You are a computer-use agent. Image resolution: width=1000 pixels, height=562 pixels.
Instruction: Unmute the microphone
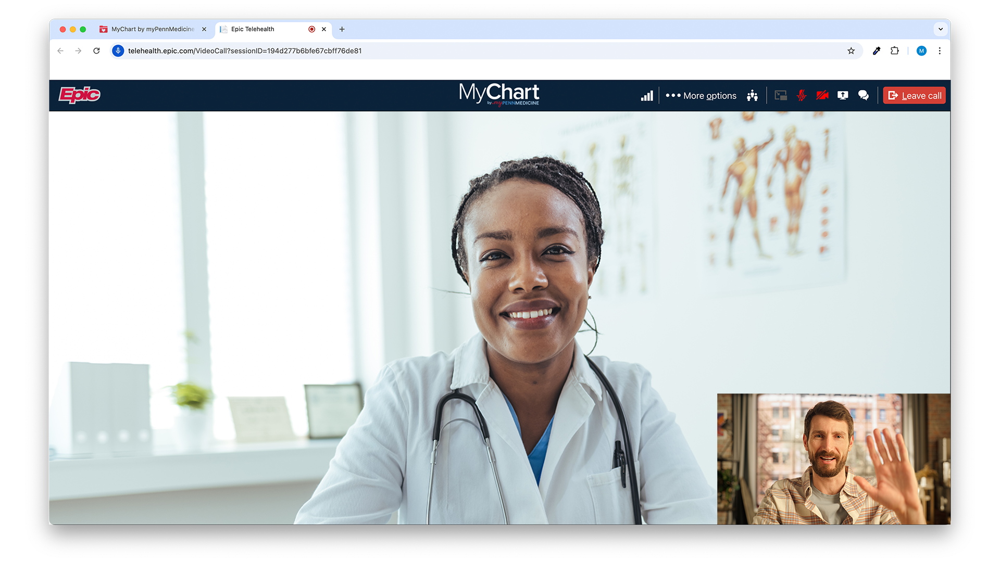click(801, 95)
